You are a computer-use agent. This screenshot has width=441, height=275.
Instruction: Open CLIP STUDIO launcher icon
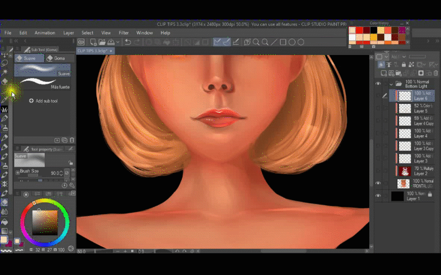[81, 42]
